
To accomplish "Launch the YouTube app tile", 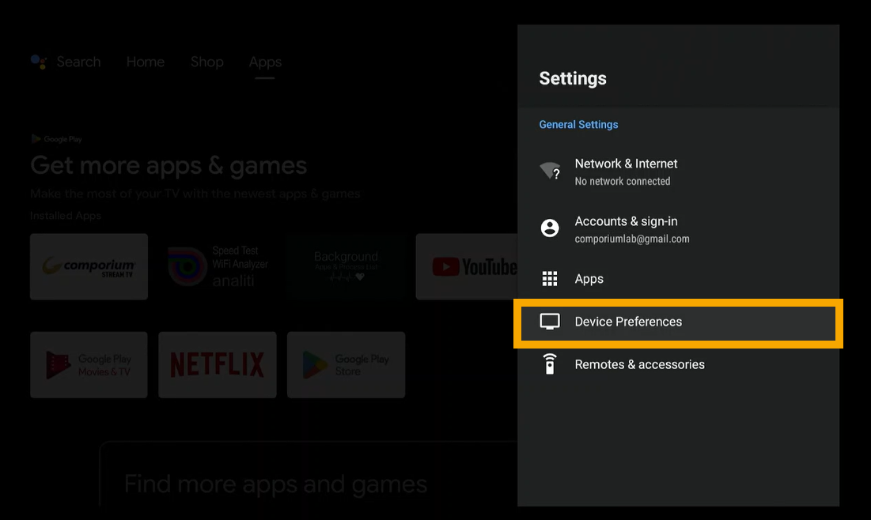I will click(x=468, y=266).
